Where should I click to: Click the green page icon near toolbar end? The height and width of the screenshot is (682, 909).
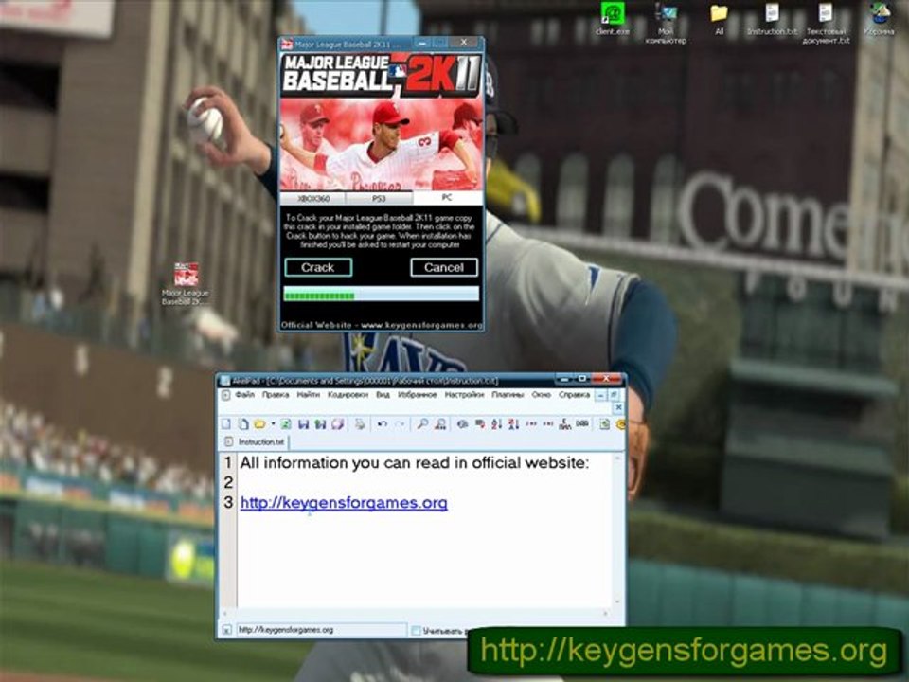pos(604,424)
